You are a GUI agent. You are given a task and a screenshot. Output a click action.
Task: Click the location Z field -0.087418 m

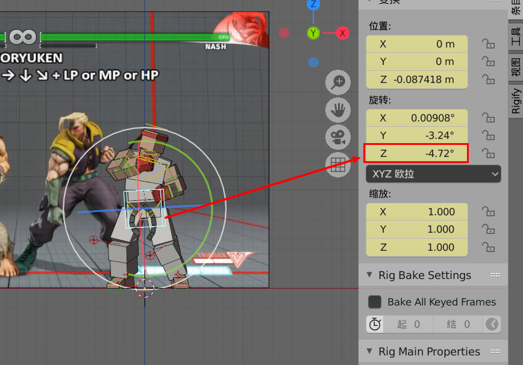tap(417, 79)
